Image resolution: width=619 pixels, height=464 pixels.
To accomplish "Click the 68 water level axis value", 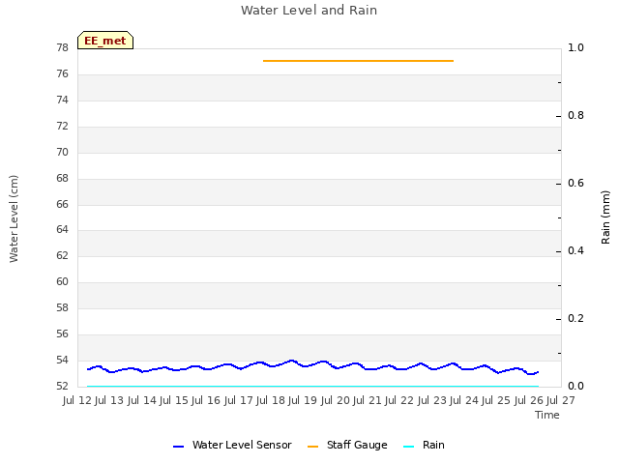I will [x=62, y=178].
